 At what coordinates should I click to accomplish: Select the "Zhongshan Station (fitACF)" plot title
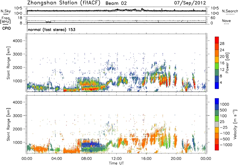click(64, 3)
